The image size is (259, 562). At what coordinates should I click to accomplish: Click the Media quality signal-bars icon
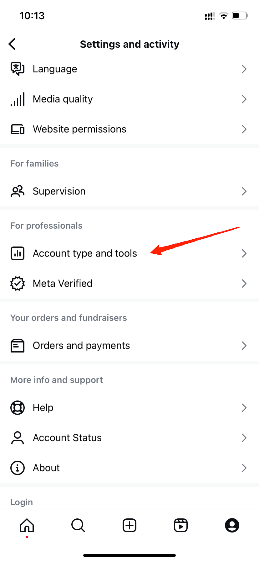coord(18,99)
